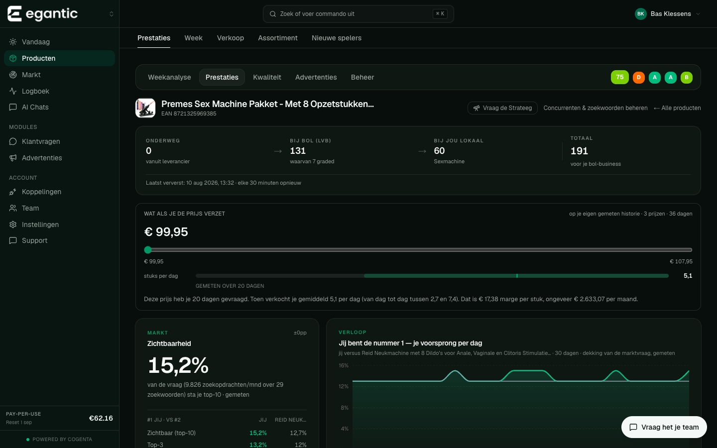
Task: Click the Onderweg stock value 0
Action: click(x=148, y=151)
